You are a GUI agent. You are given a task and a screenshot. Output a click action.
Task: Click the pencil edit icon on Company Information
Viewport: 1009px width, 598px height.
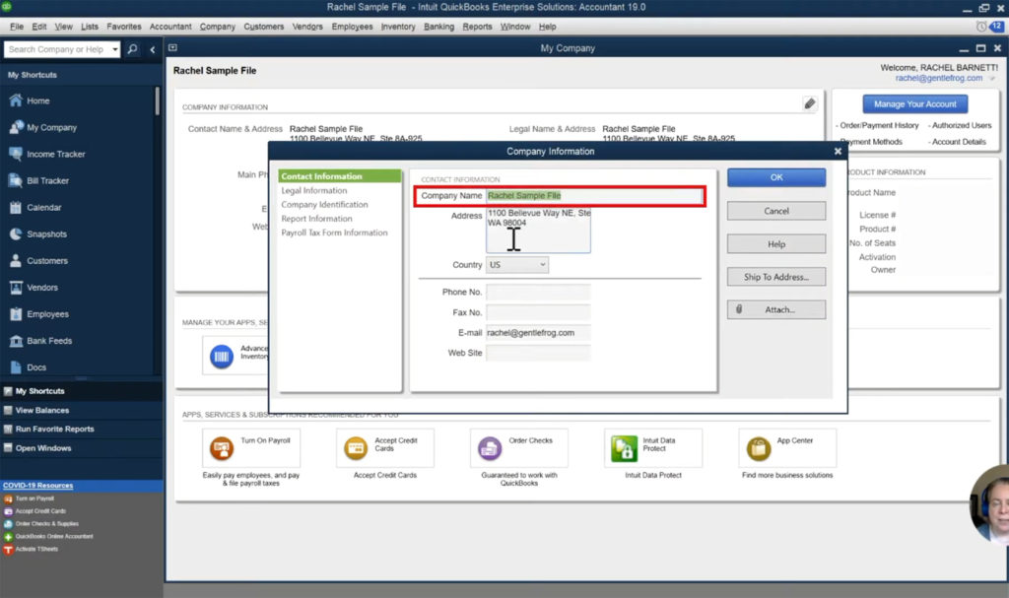810,103
